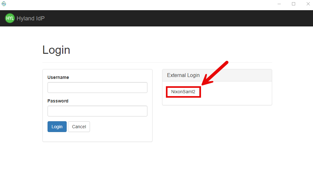Open the Hyland IdP brand link
The width and height of the screenshot is (313, 189).
pyautogui.click(x=31, y=18)
